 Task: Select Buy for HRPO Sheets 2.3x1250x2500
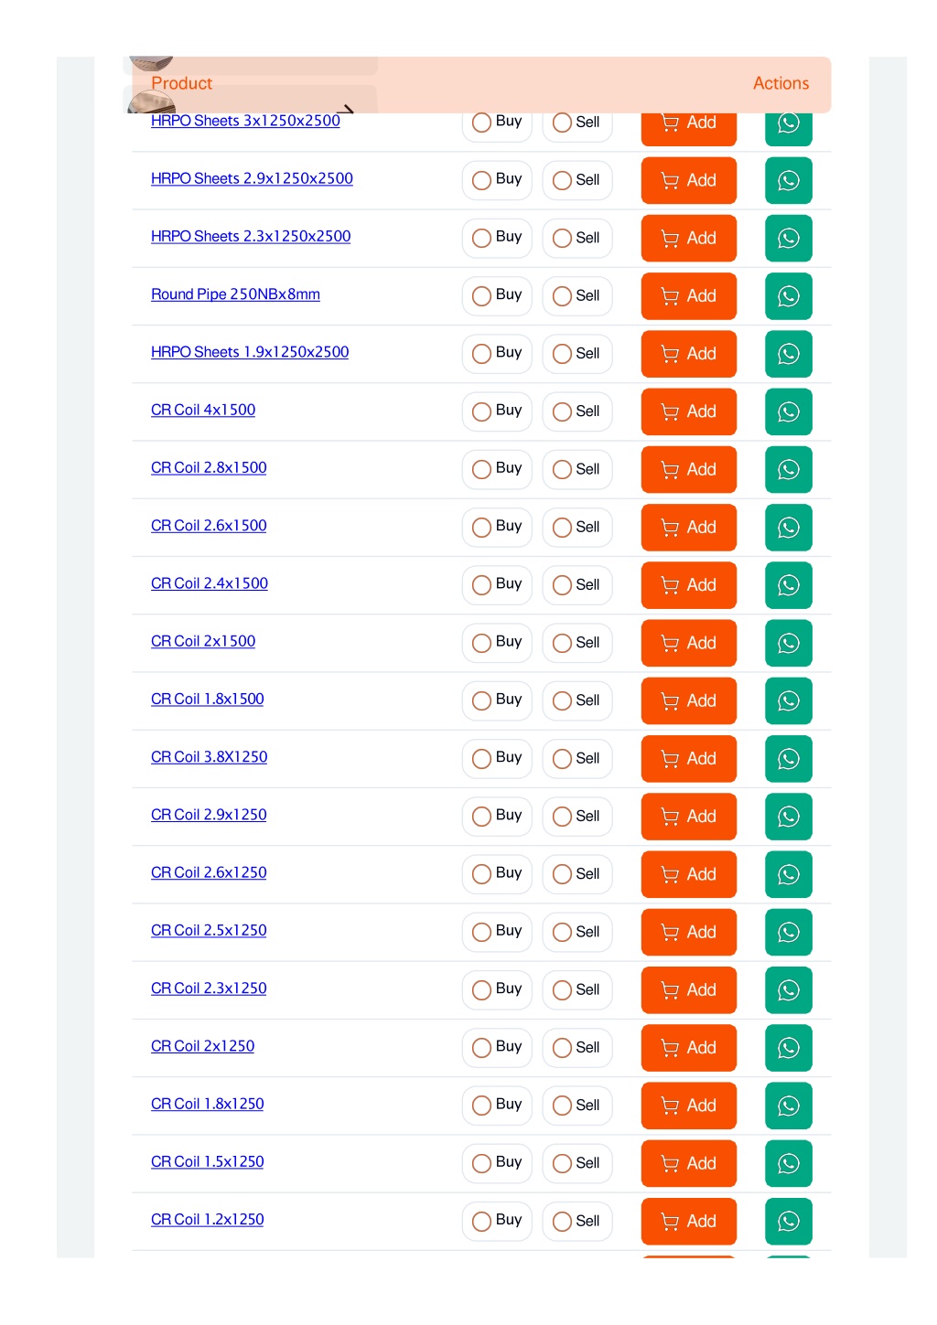click(x=497, y=238)
